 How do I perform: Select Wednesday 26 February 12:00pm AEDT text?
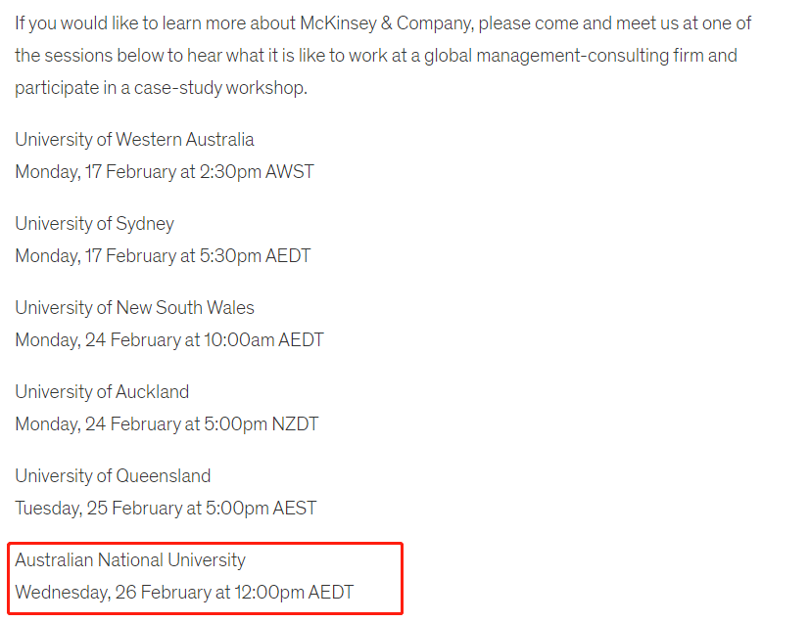click(184, 593)
